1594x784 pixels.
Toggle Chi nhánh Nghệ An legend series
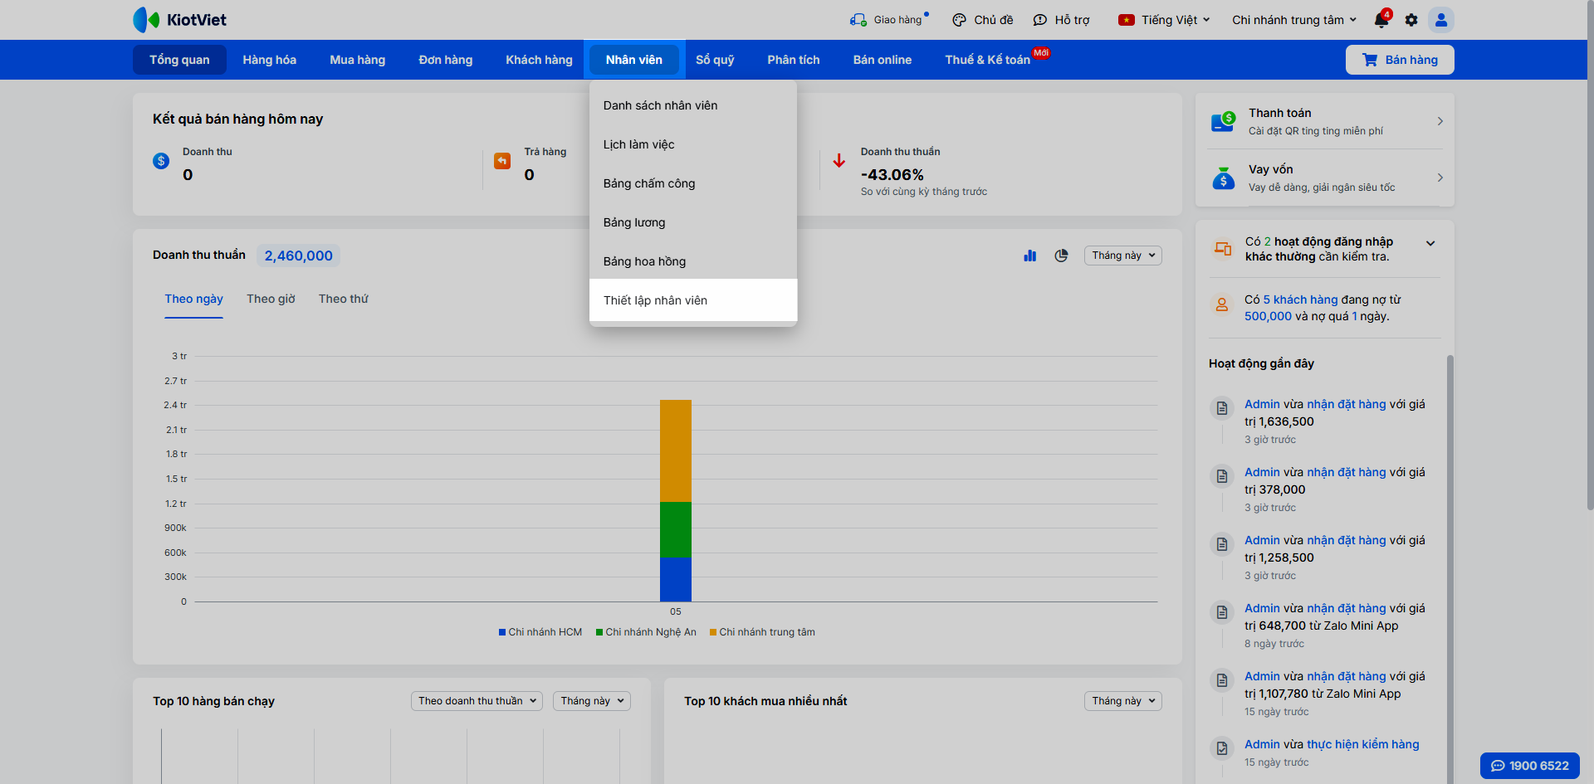(x=646, y=632)
